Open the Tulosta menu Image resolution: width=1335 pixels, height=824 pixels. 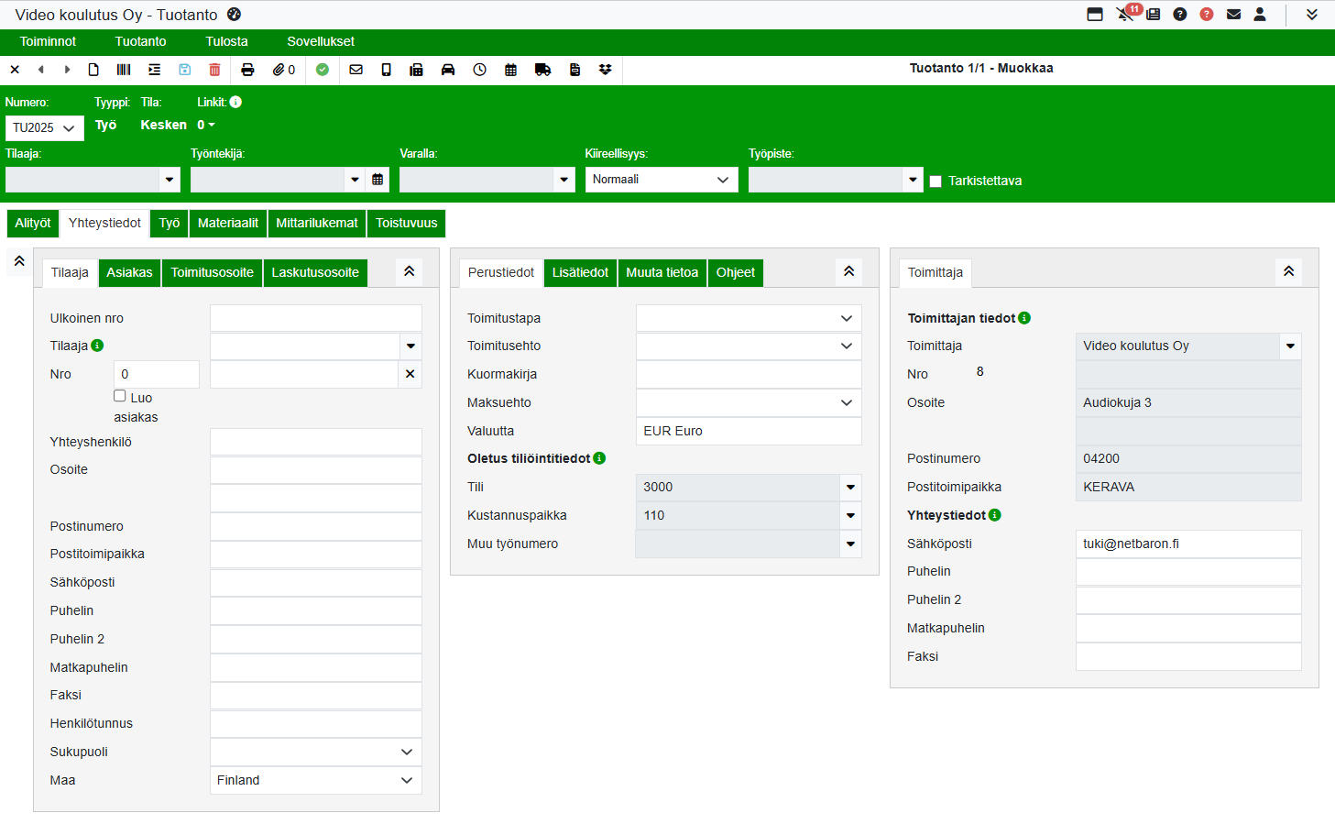pos(226,41)
